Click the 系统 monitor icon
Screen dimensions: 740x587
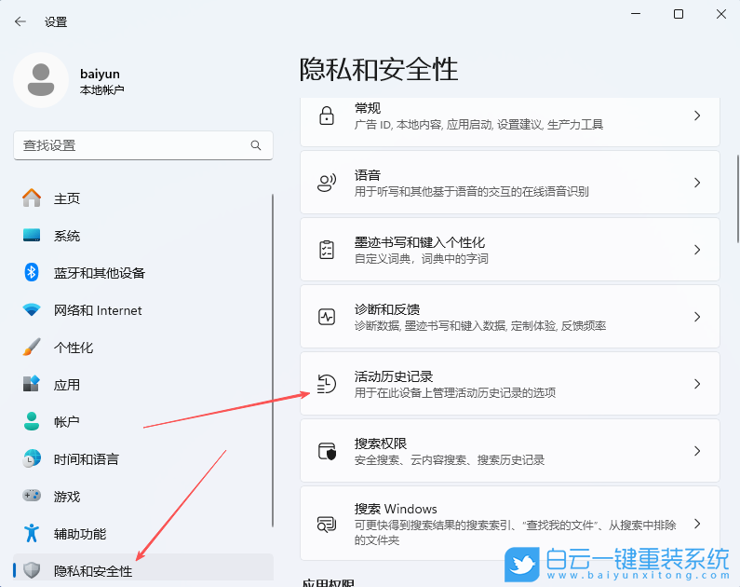[x=32, y=235]
